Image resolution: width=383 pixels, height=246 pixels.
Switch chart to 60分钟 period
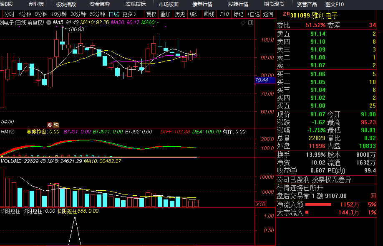click(97, 15)
